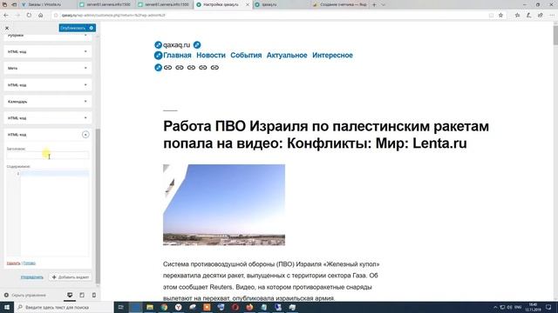Screen dimensions: 558x313
Task: Switch to desktop preview mode
Action: click(x=70, y=296)
